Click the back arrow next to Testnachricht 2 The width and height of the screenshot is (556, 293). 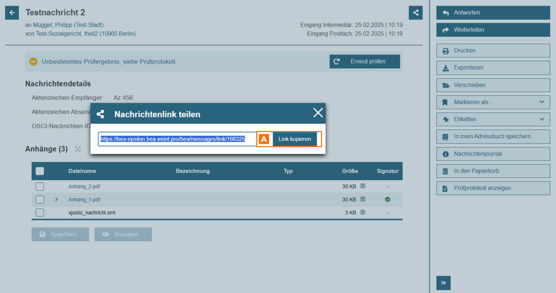click(x=12, y=13)
